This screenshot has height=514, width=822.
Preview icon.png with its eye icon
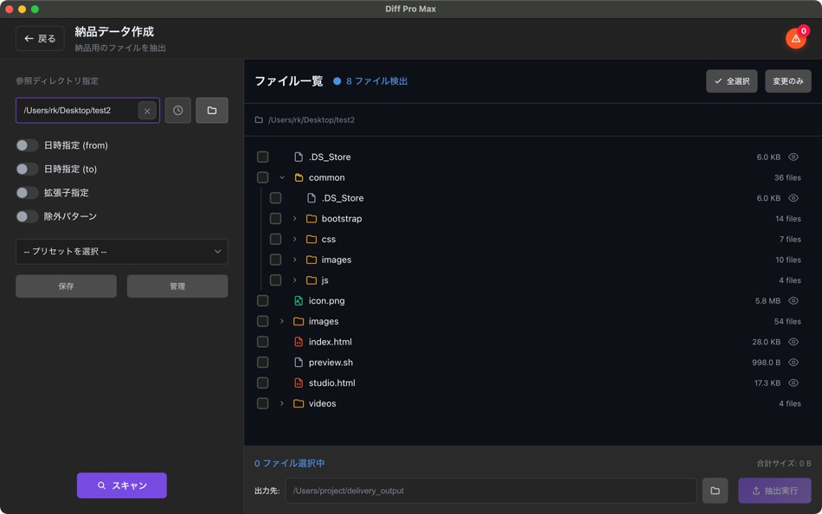coord(793,300)
